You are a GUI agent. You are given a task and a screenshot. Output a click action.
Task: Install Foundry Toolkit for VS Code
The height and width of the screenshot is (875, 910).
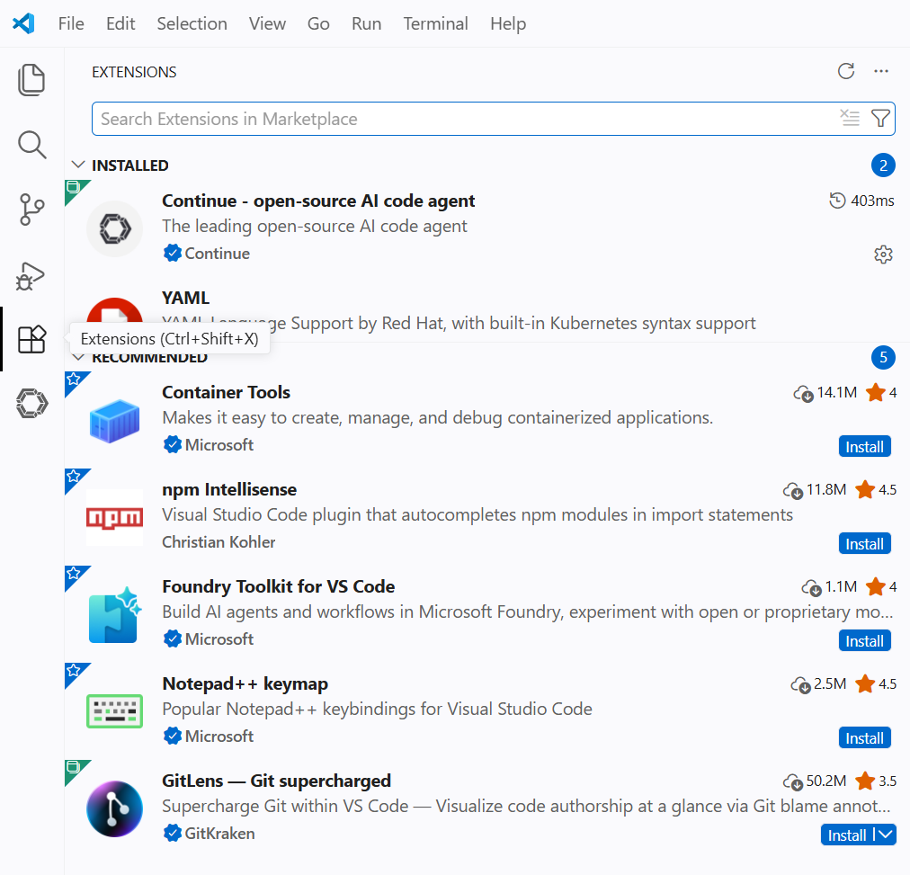864,640
